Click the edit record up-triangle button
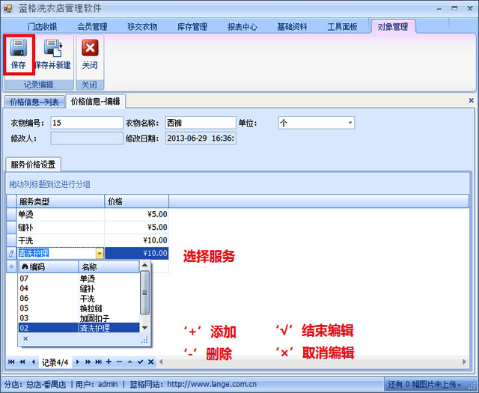 (x=129, y=362)
